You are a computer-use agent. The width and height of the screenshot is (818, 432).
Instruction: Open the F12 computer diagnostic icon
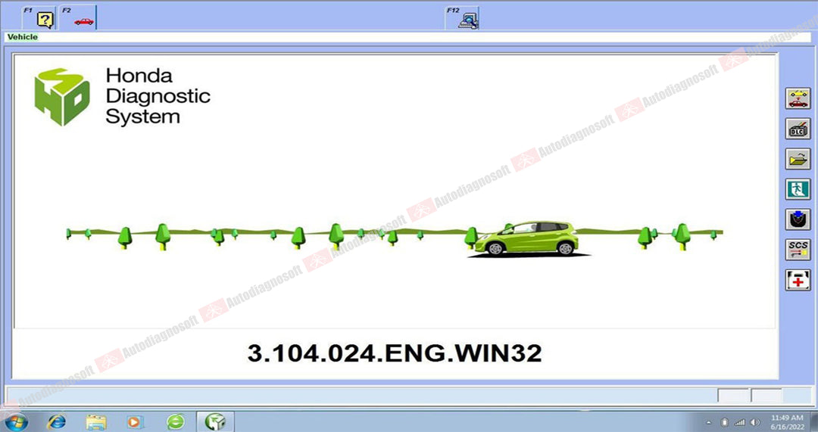click(x=462, y=18)
